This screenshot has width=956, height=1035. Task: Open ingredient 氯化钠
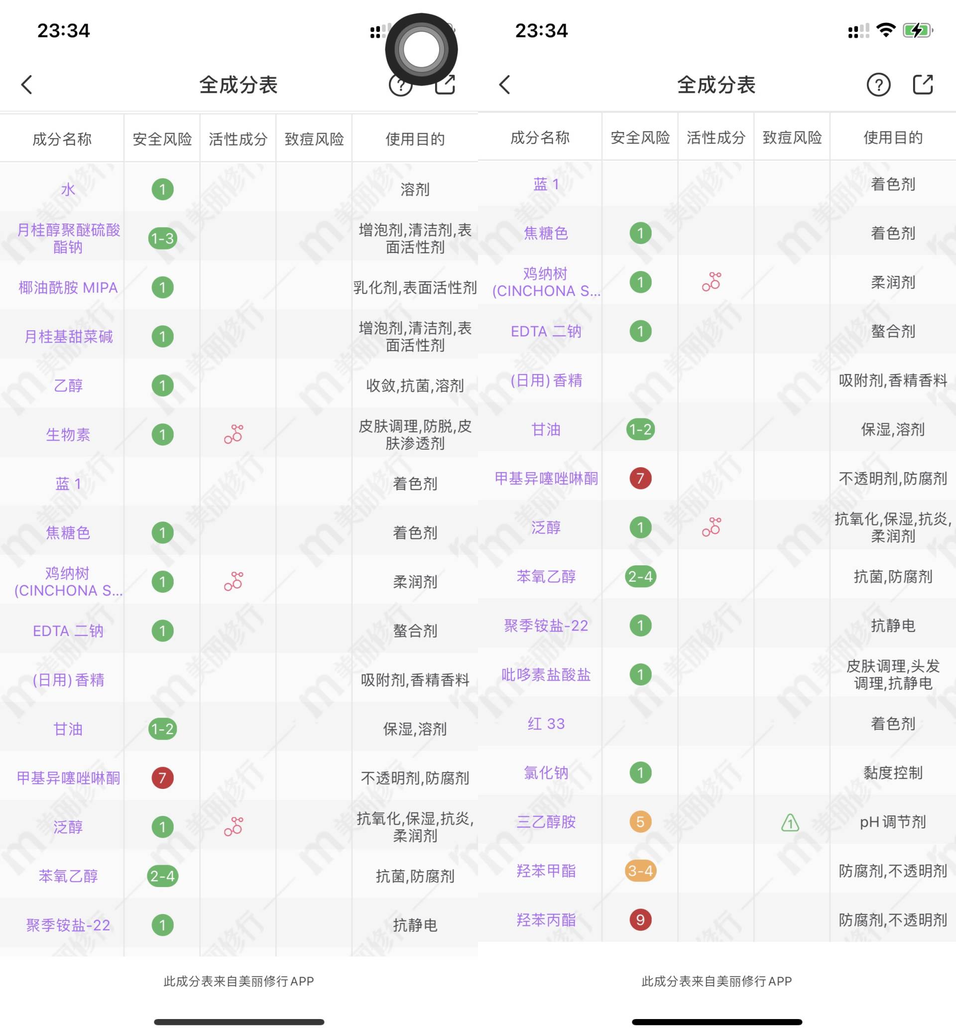pos(546,773)
